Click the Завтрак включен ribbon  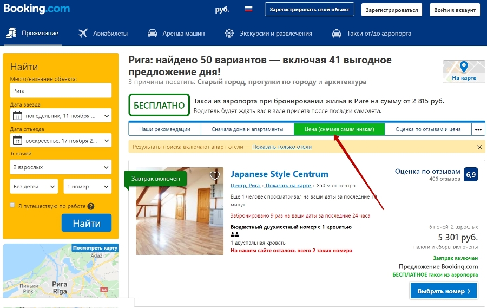156,179
